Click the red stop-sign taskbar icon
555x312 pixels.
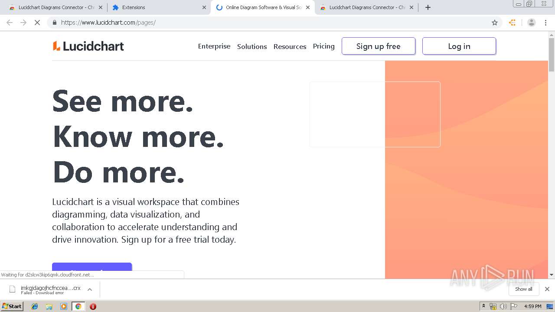coord(93,306)
